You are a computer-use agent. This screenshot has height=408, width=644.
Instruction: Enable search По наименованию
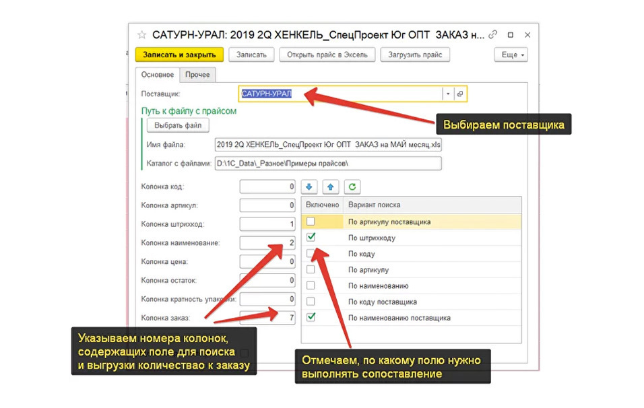point(311,285)
